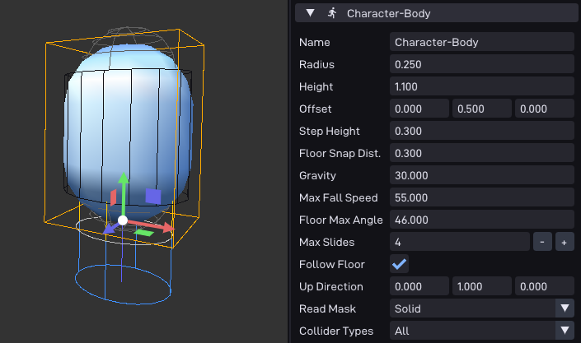
Task: Click the Read Mask label
Action: click(x=327, y=308)
